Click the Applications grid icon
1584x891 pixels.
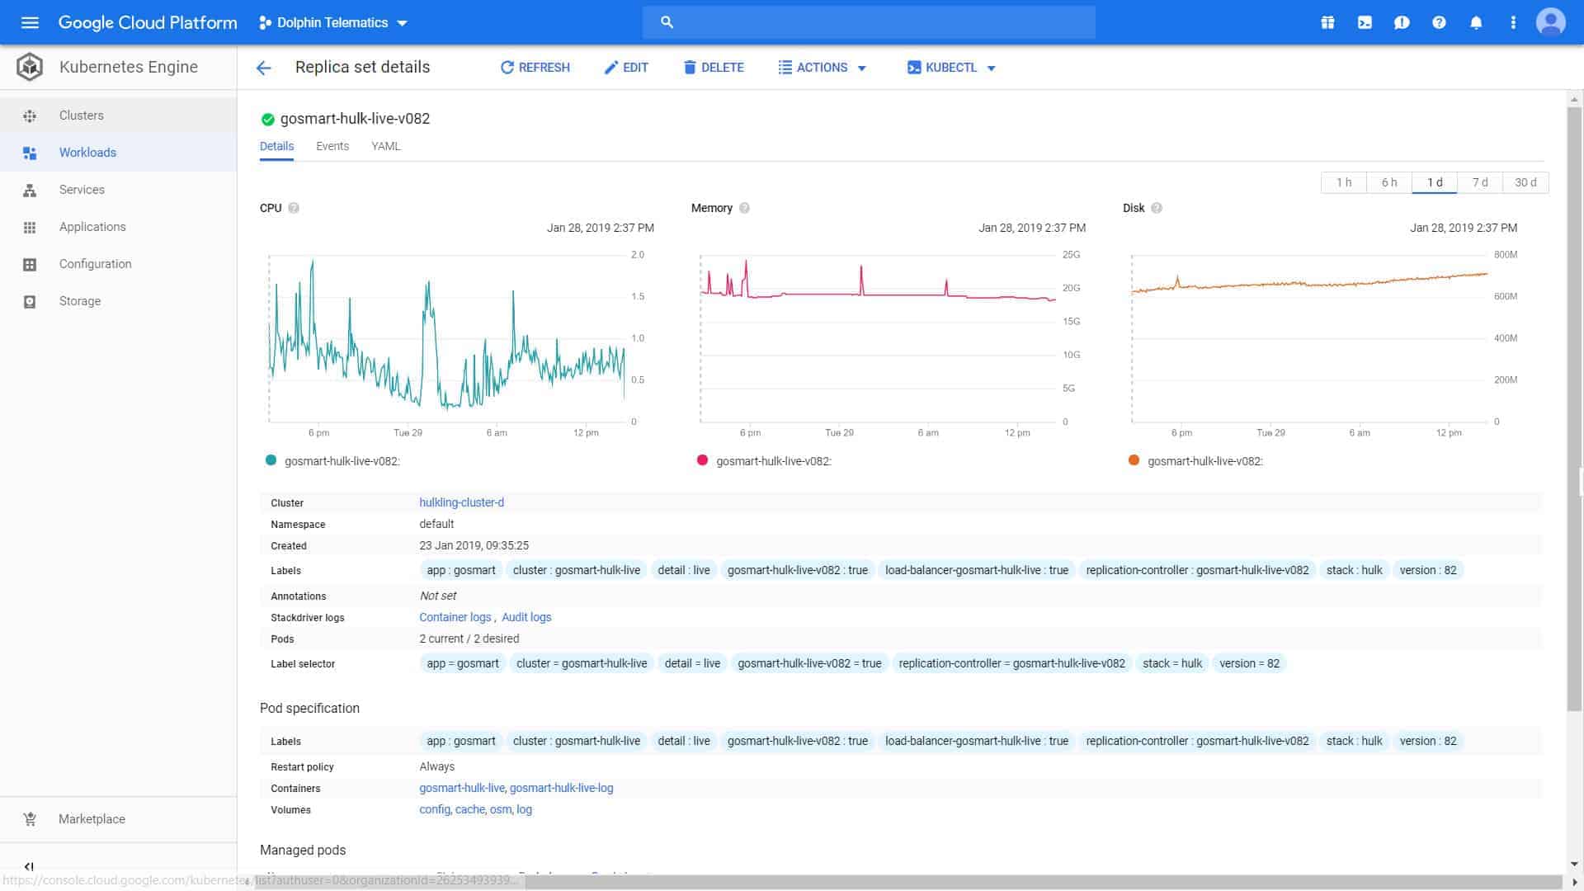pyautogui.click(x=30, y=227)
